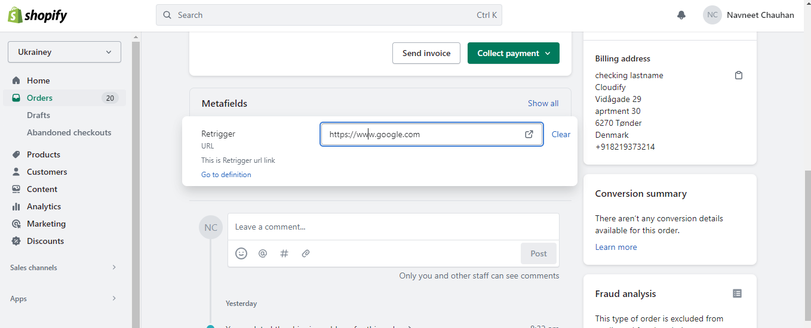Open Analytics in sidebar navigation
This screenshot has height=328, width=811.
[44, 206]
